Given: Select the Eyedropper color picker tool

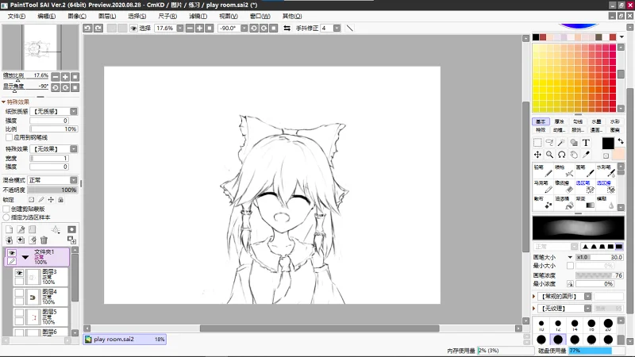Looking at the screenshot, I should click(586, 155).
